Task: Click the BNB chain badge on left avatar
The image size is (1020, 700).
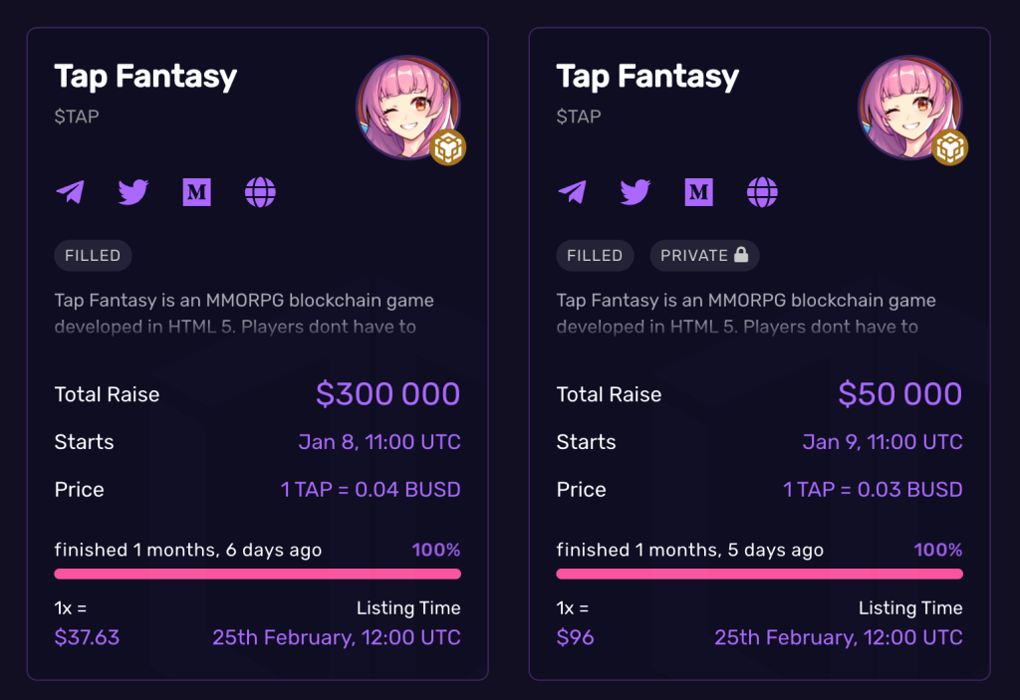Action: tap(448, 147)
